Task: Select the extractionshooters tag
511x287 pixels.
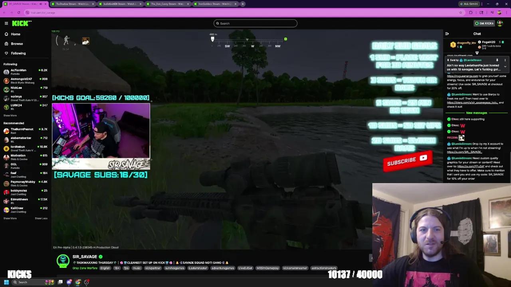Action: point(324,268)
